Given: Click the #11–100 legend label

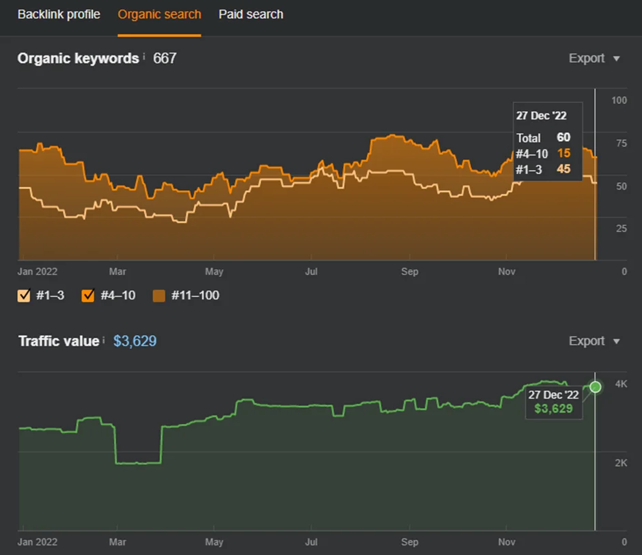Looking at the screenshot, I should click(x=195, y=296).
